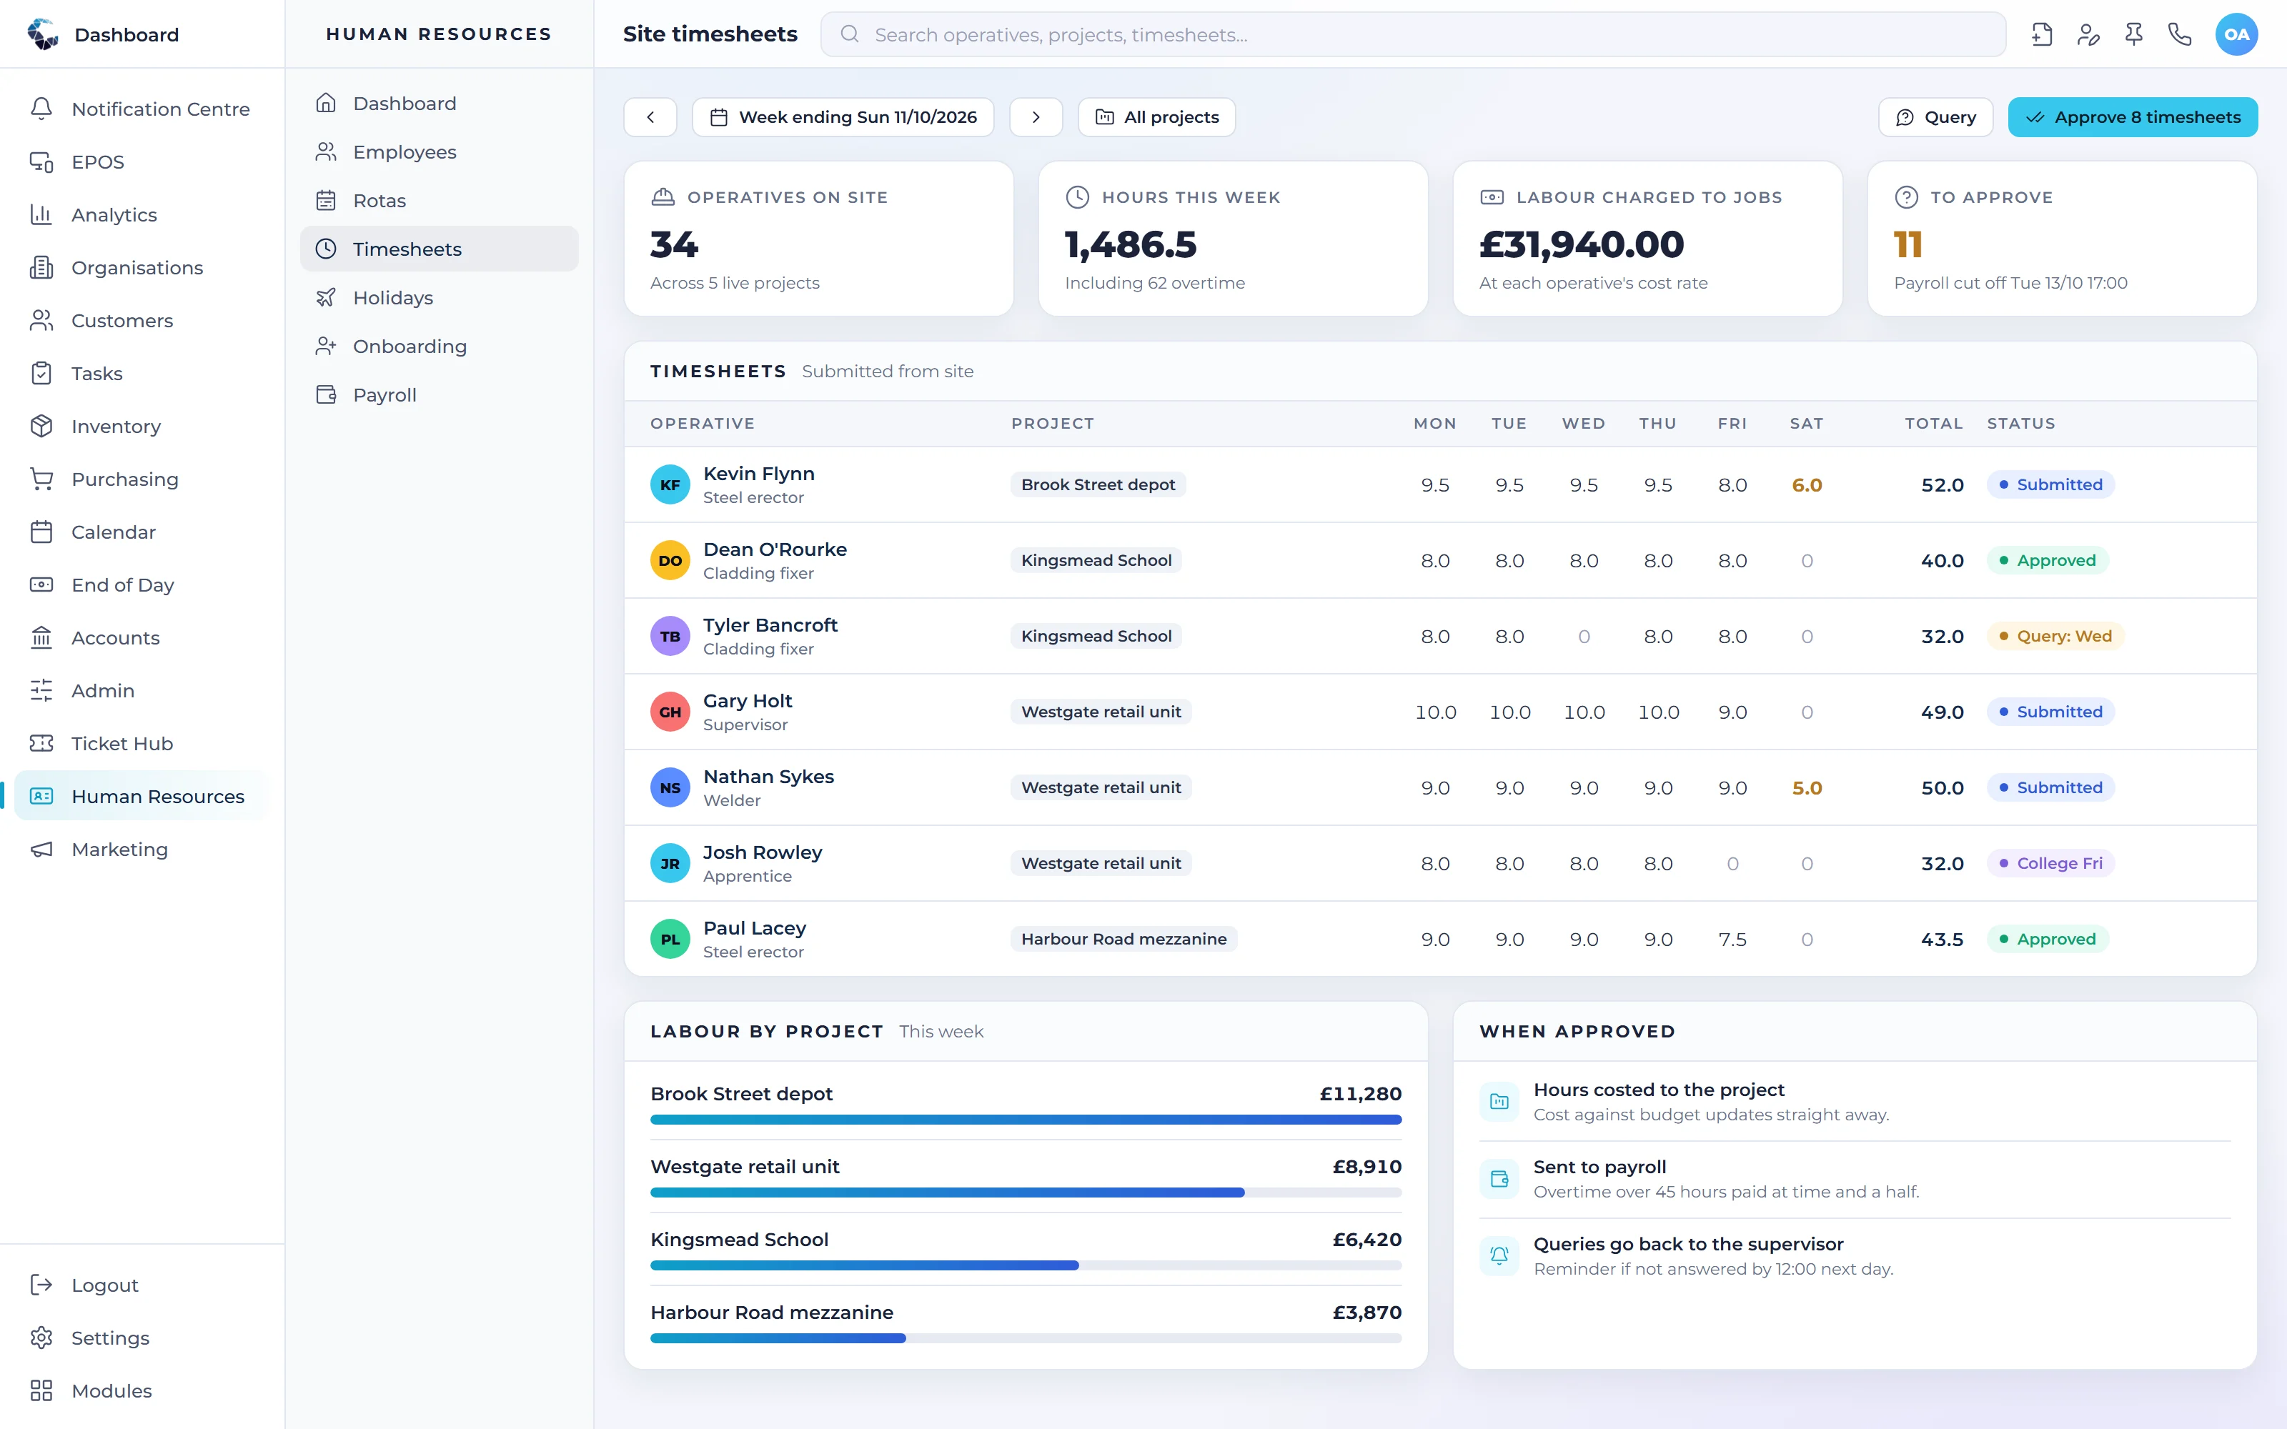Click the Inventory box icon

[x=41, y=427]
